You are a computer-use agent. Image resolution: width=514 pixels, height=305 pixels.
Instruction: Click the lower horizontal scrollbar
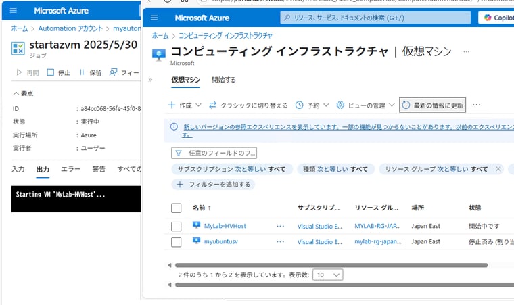[x=344, y=285]
